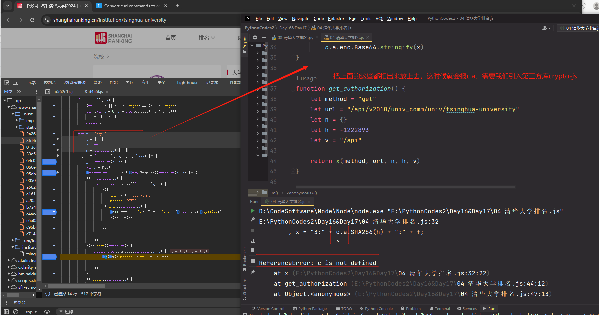
Task: Open the Version Control tool window
Action: [268, 309]
